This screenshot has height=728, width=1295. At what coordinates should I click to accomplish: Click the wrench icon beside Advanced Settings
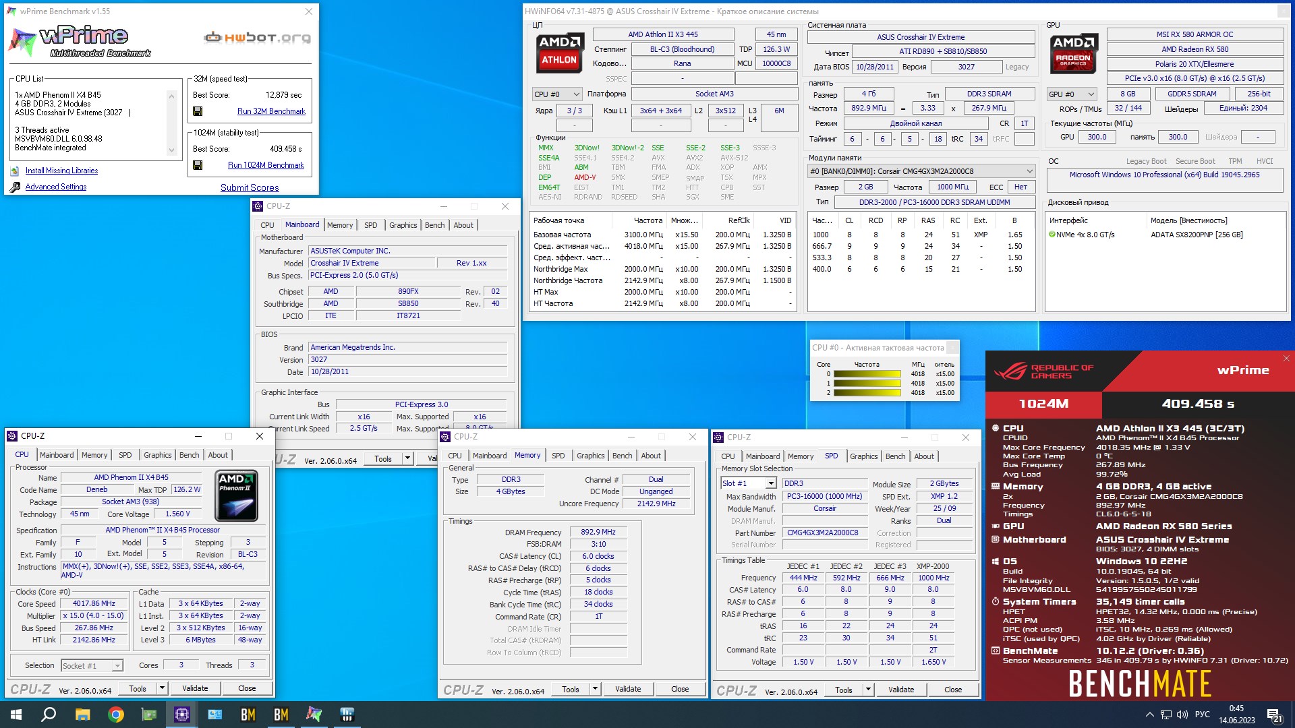click(x=15, y=187)
